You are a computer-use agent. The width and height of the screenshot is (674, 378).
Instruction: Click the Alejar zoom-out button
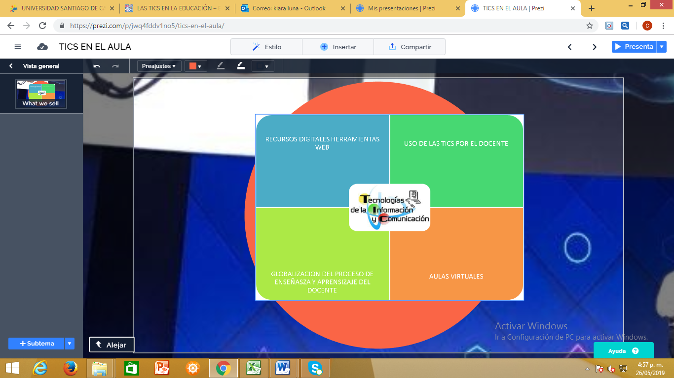112,345
